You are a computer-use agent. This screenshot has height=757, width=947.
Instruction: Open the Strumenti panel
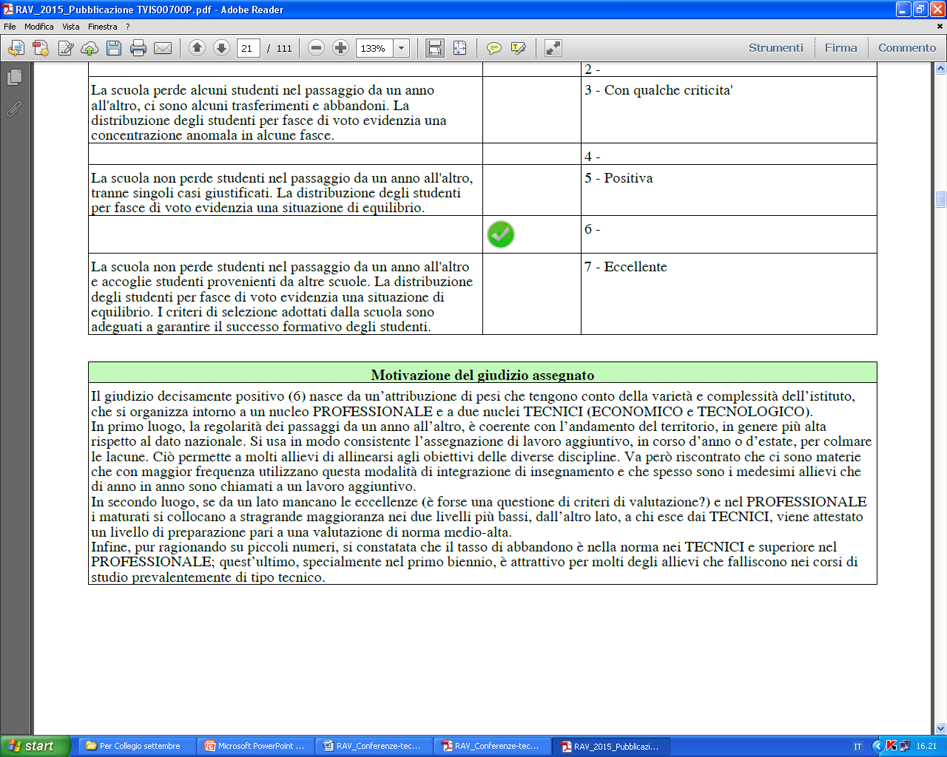click(x=775, y=48)
